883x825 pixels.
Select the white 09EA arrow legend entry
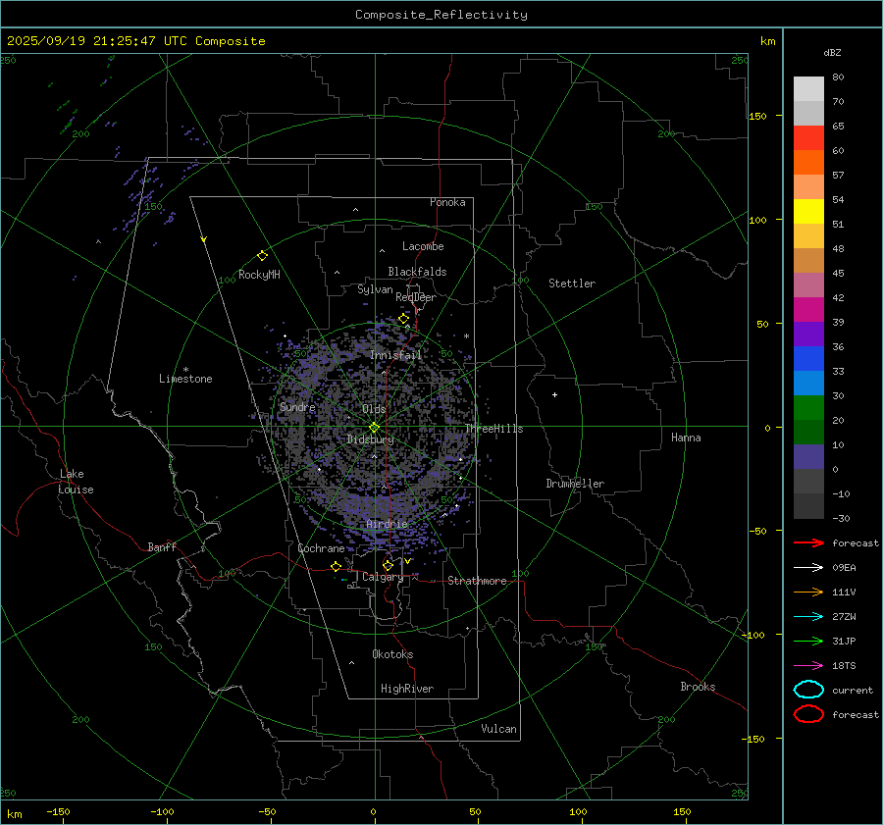[x=808, y=567]
